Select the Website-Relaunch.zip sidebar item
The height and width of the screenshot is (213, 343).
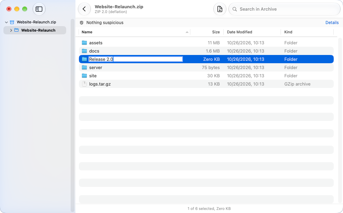[35, 22]
